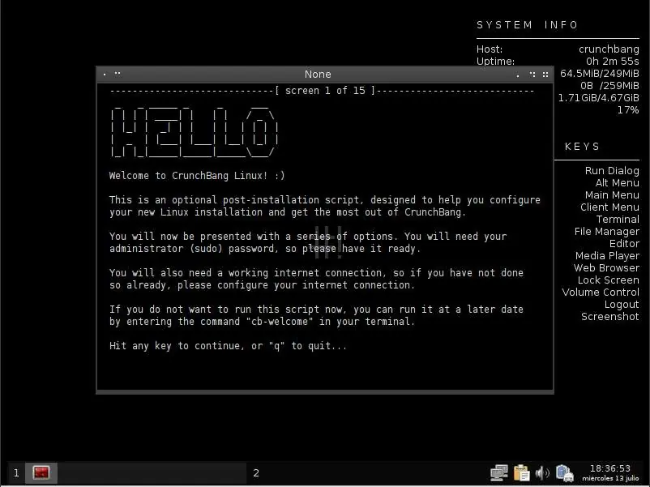Click the Run Dialog entry under KEYS
The height and width of the screenshot is (487, 650).
[612, 171]
